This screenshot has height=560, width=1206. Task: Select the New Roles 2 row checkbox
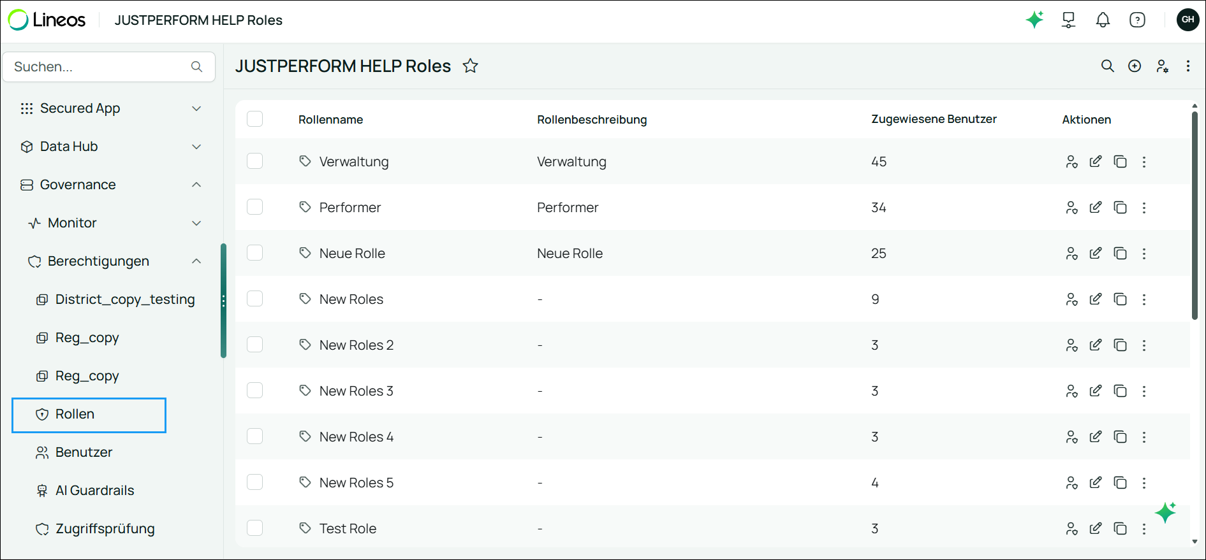pos(255,345)
